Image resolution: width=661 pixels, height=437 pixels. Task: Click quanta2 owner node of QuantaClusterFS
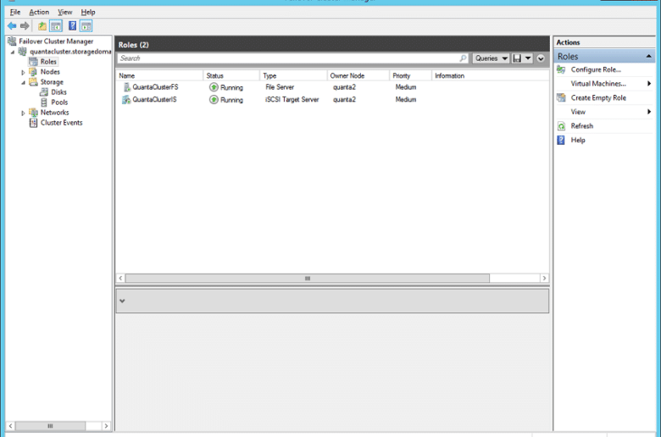pyautogui.click(x=344, y=87)
